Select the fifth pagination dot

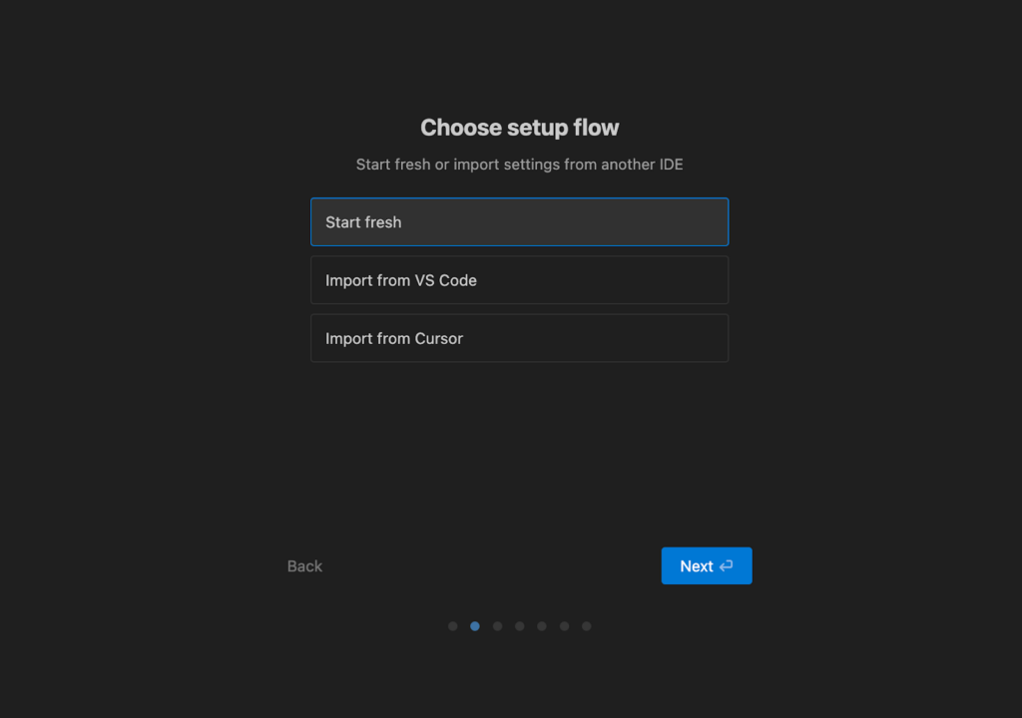(x=542, y=626)
